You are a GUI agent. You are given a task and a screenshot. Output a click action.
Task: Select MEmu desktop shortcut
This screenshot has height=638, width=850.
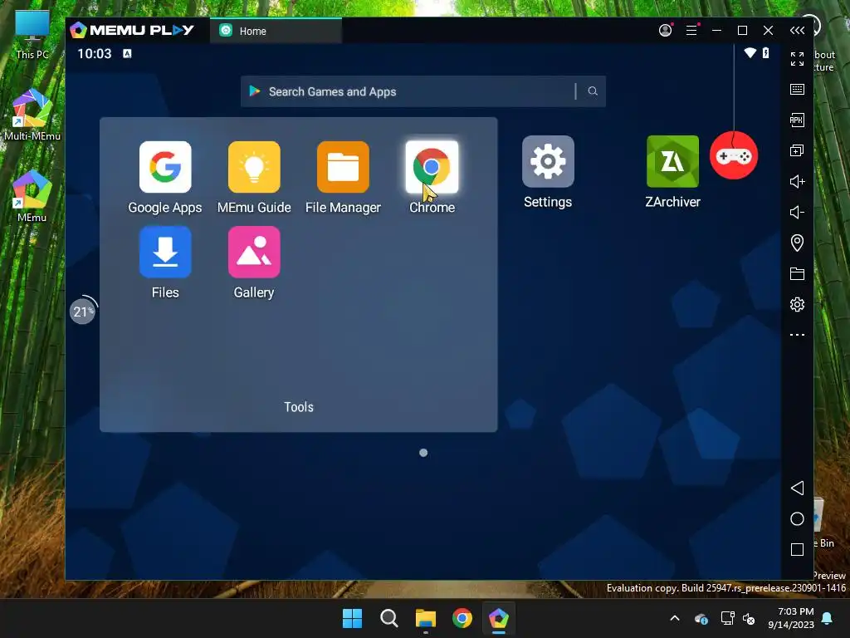tap(32, 196)
